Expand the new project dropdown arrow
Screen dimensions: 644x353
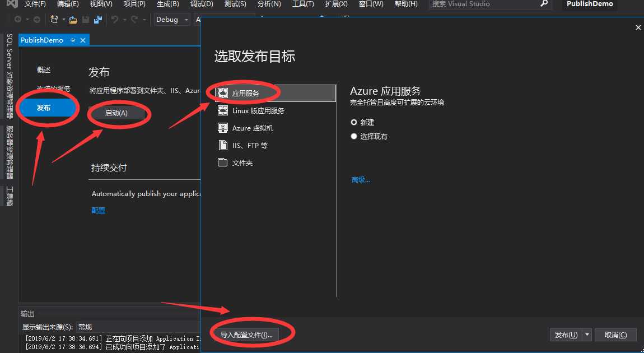(64, 19)
